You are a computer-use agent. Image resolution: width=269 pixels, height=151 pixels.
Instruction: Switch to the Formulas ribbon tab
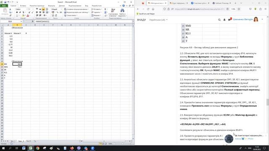click(x=51, y=5)
